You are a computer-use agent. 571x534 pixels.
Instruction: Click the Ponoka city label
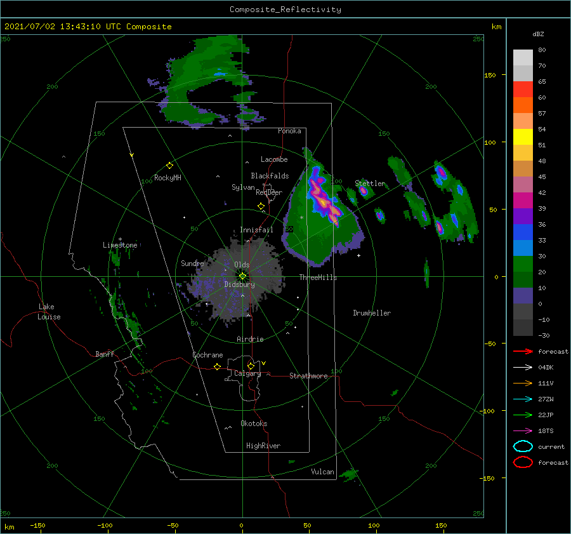(x=289, y=131)
